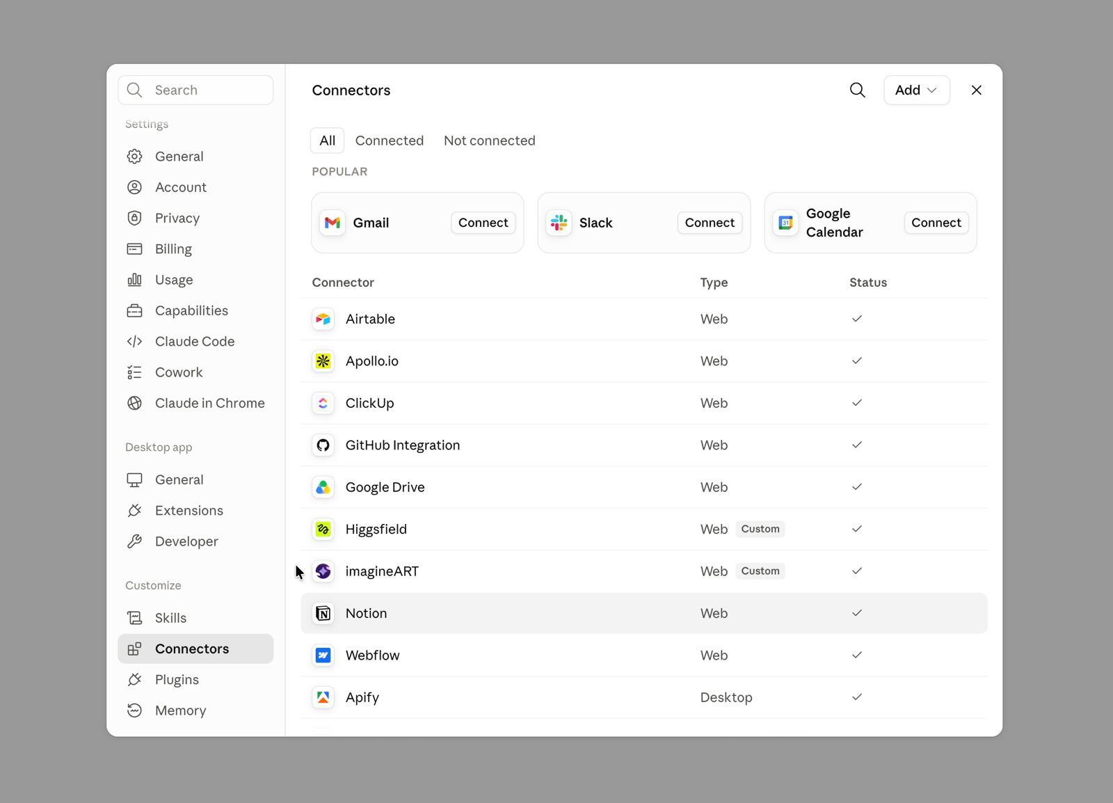Open Plugins in the Customize section
The width and height of the screenshot is (1113, 803).
(195, 680)
